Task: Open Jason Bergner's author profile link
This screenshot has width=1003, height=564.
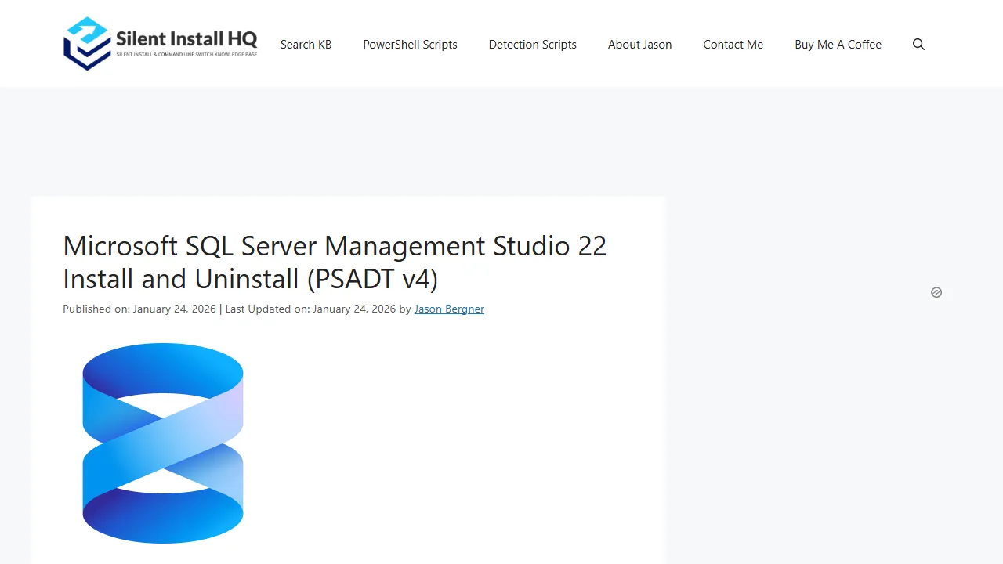Action: point(449,309)
